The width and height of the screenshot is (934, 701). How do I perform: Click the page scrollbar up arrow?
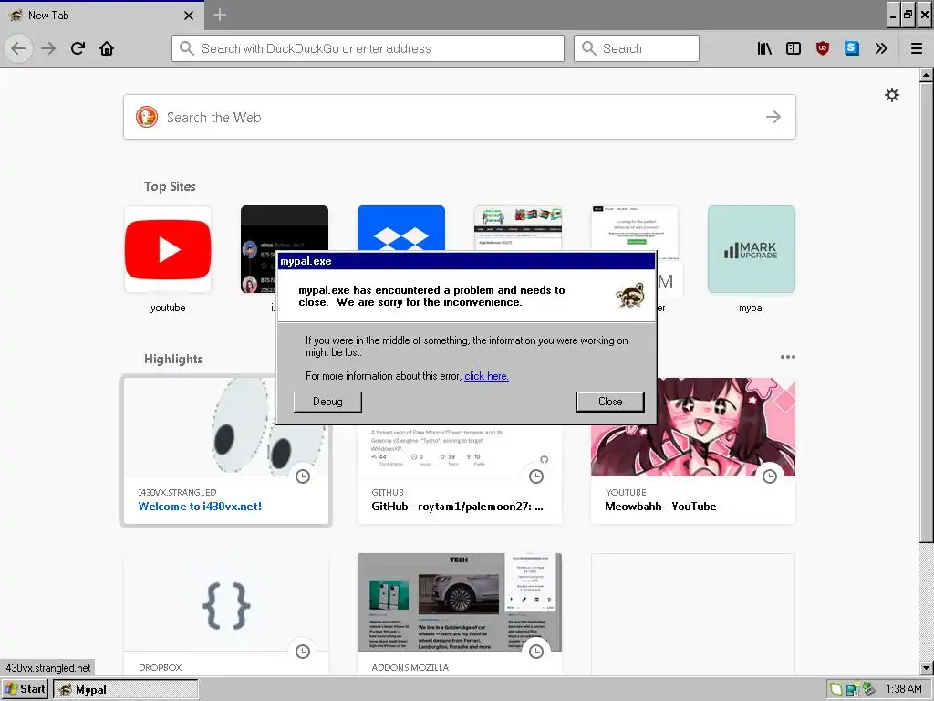point(927,75)
